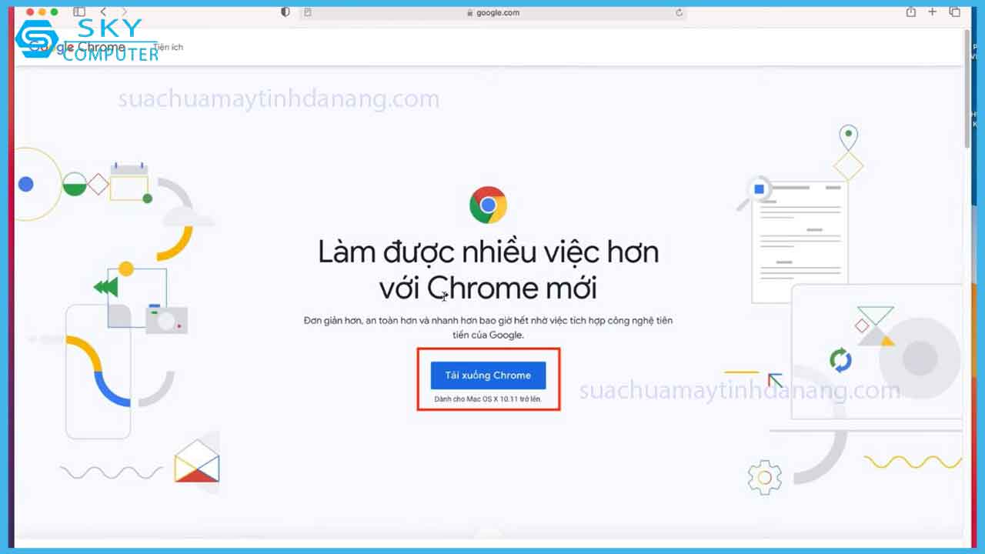Click the Google Chrome logo in page header

(77, 47)
